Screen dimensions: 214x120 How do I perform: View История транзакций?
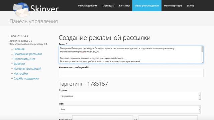pos(27,69)
